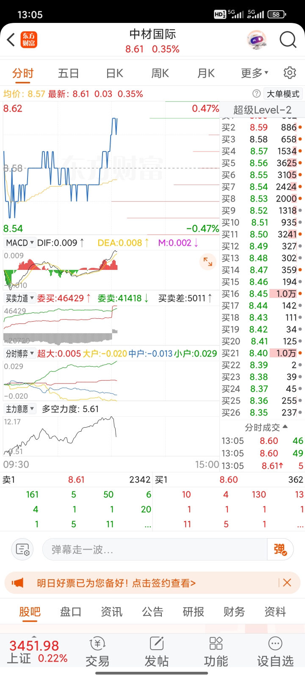Viewport: 305px width, 679px height.
Task: Switch to 盘口 tab
Action: point(71,612)
